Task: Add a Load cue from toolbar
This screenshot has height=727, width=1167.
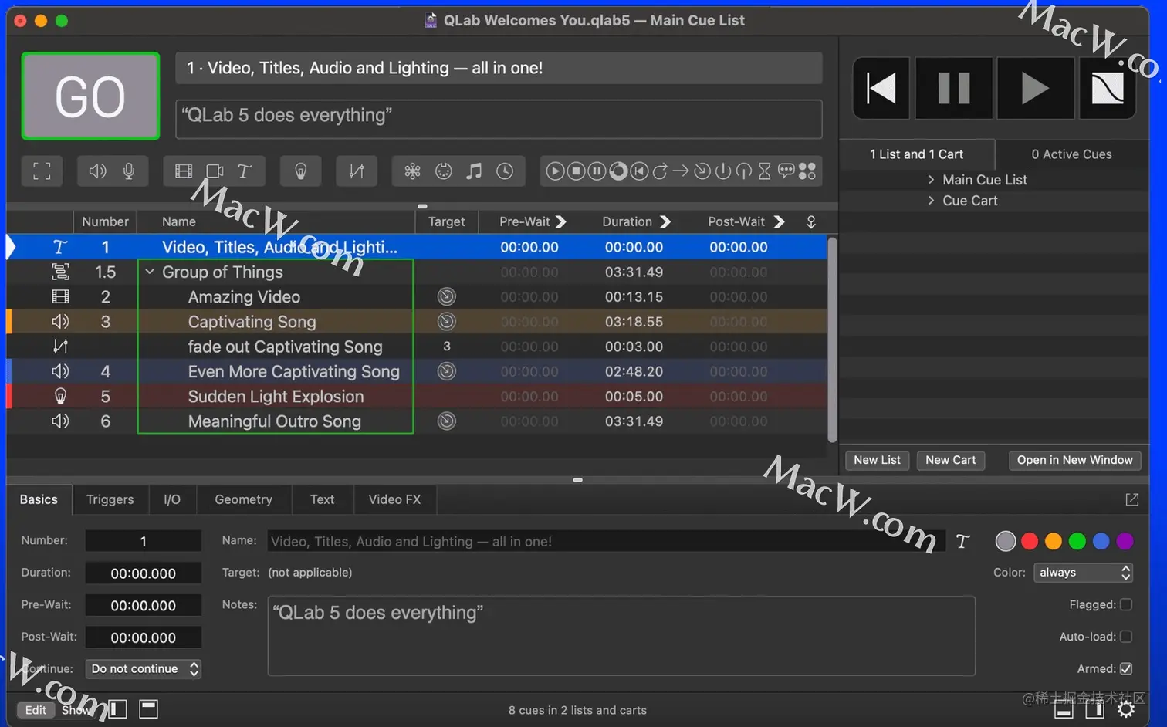Action: 618,171
